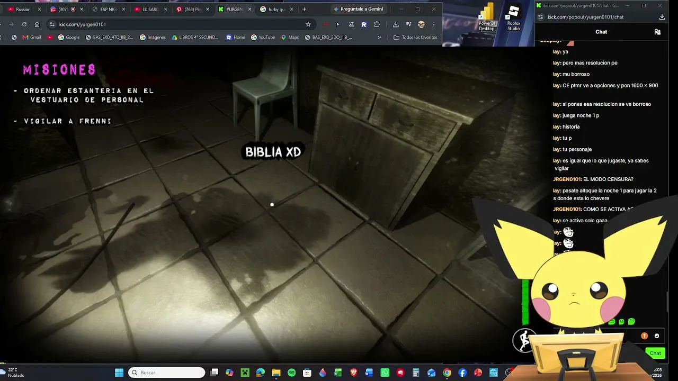The height and width of the screenshot is (381, 678).
Task: Open the LIBROS 4° SECUND bookmark
Action: (195, 38)
